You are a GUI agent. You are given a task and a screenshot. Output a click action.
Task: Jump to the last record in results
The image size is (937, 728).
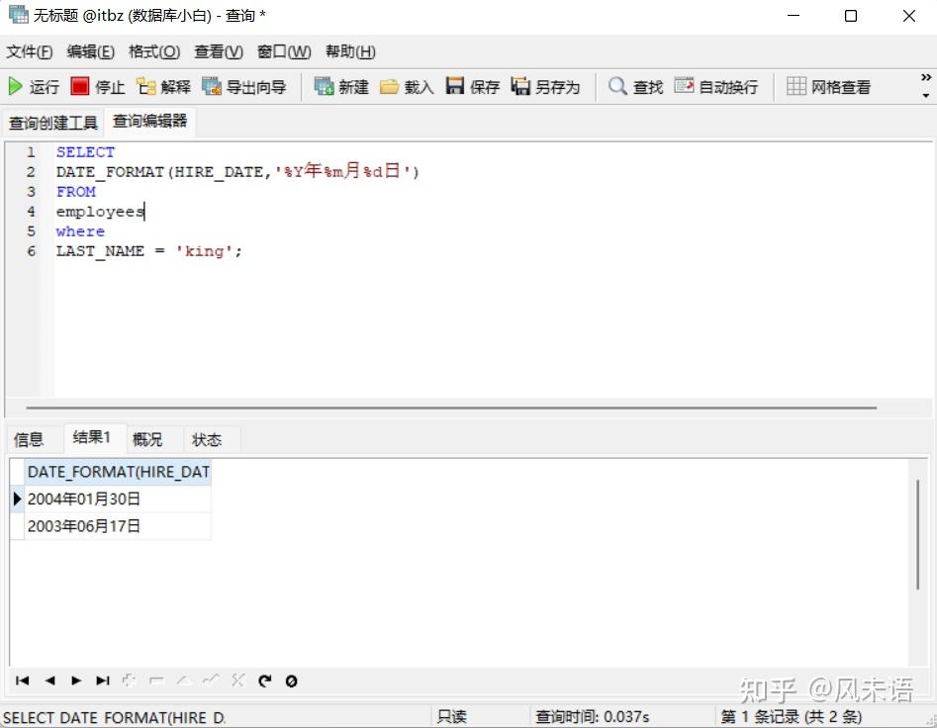[102, 681]
